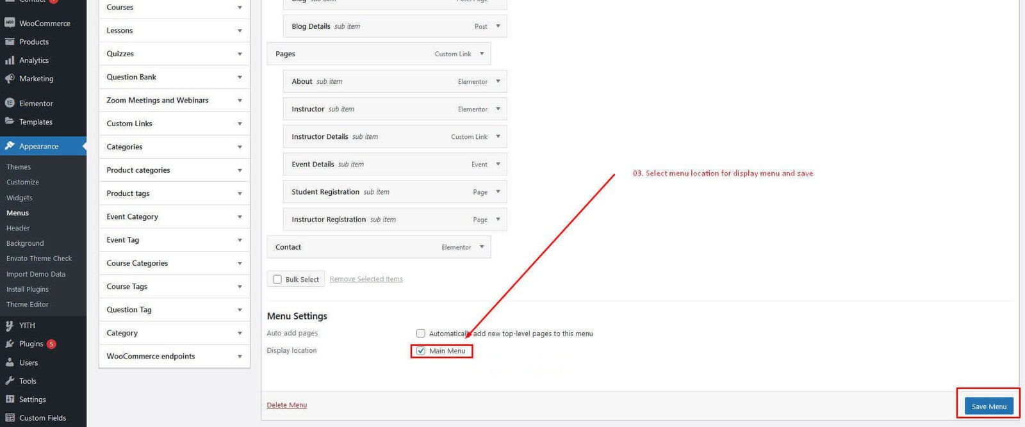Screen dimensions: 1025x427
Task: Expand the Product categories panel
Action: 240,170
